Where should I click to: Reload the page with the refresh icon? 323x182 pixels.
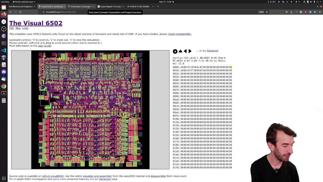[x=20, y=12]
